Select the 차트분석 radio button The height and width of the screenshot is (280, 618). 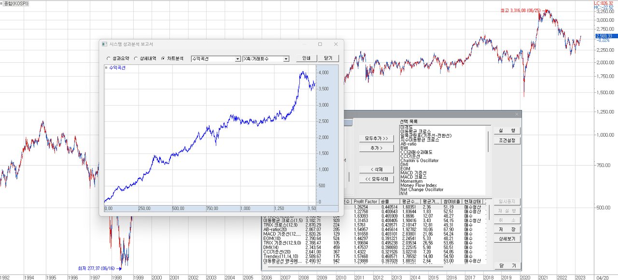tap(163, 58)
